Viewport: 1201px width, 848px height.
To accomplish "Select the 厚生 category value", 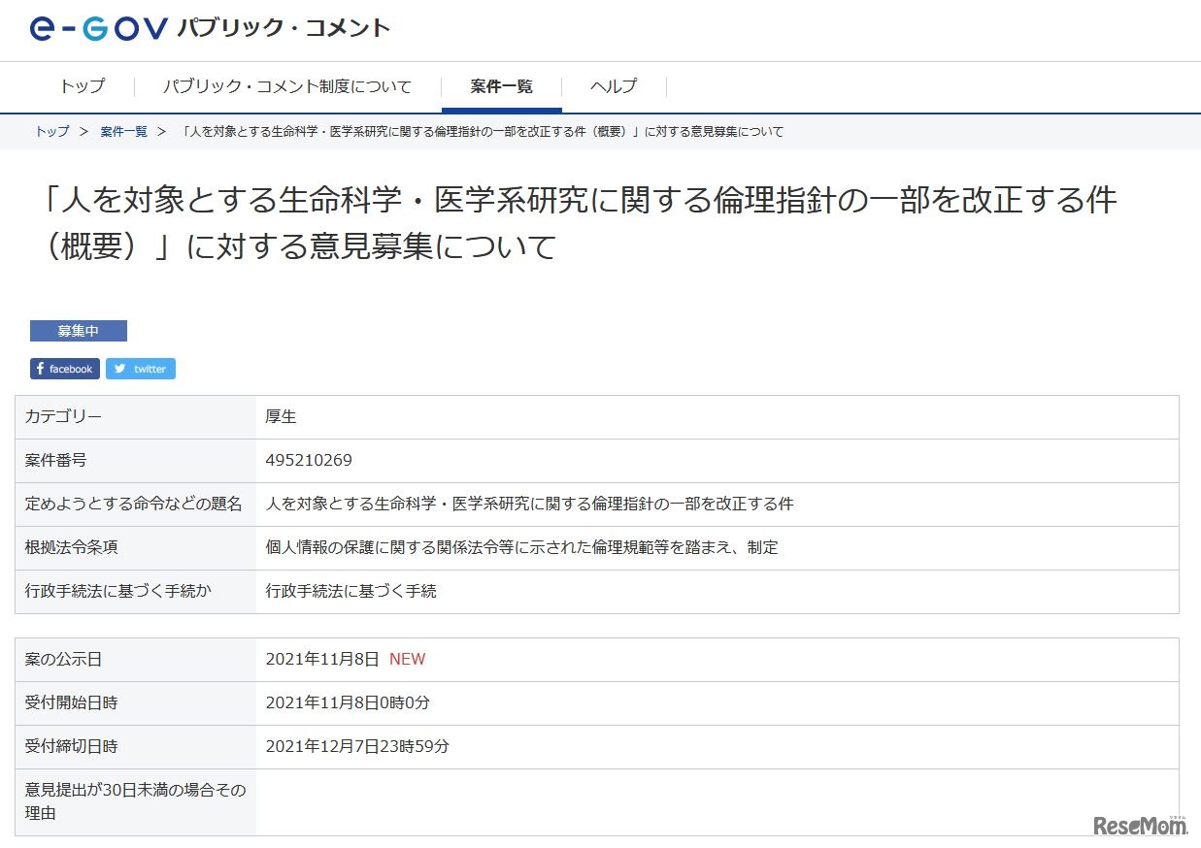I will coord(279,416).
